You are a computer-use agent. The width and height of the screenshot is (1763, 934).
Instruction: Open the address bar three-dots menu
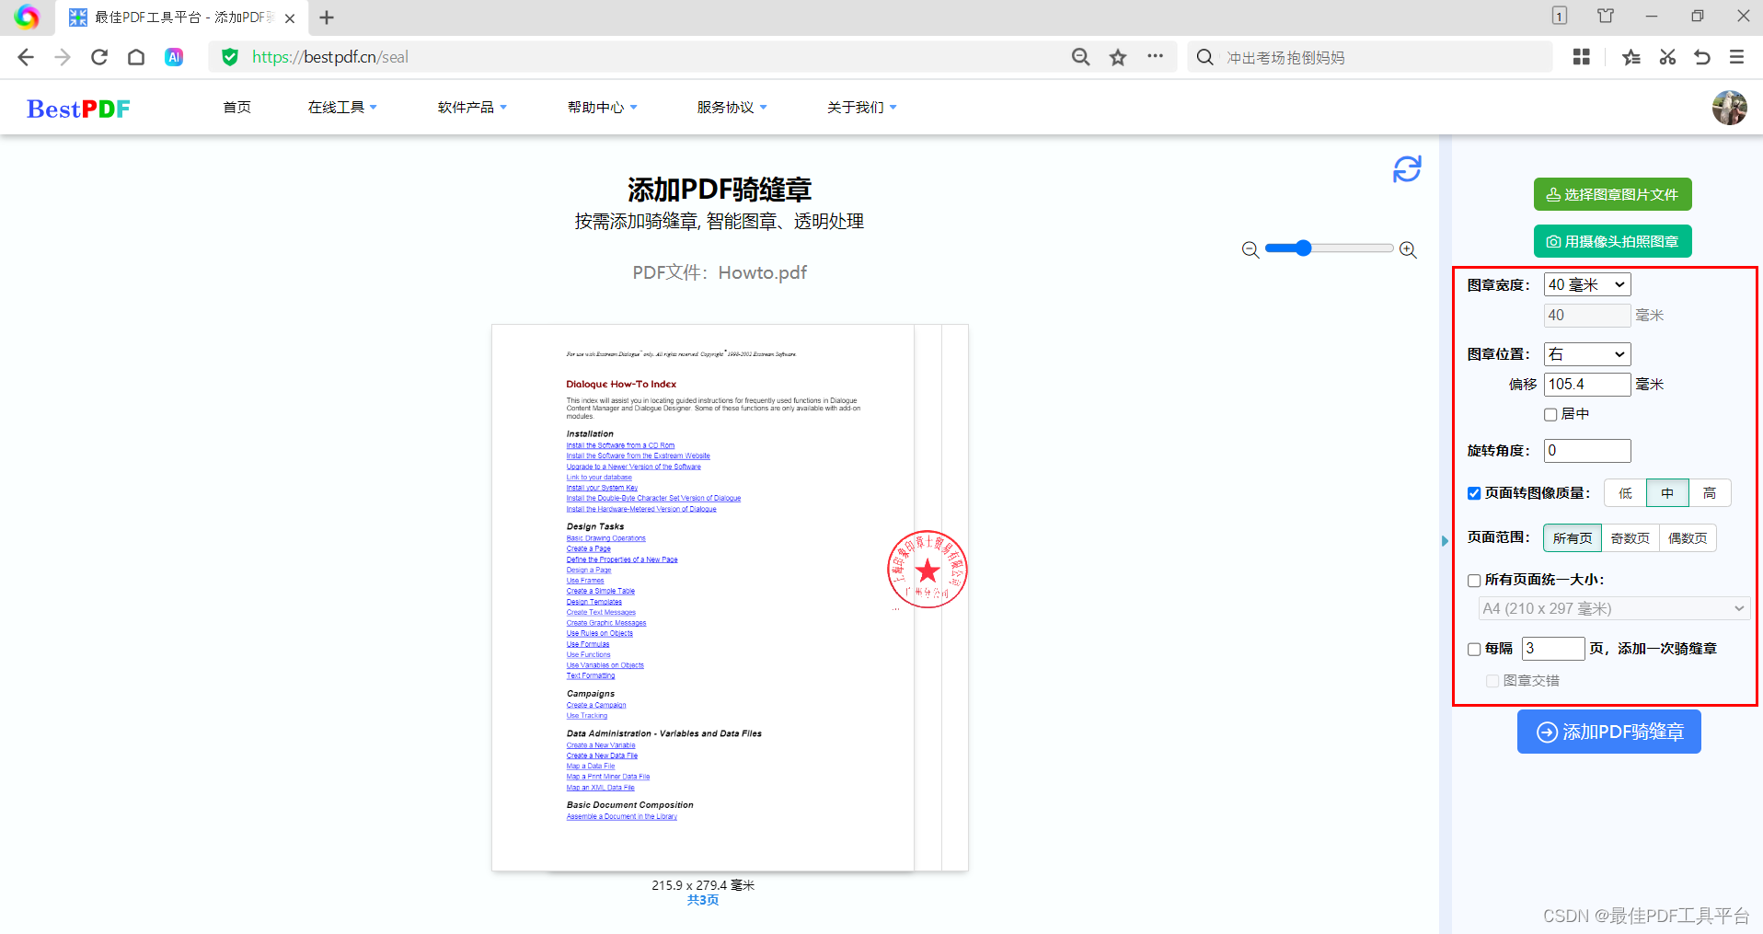1155,56
